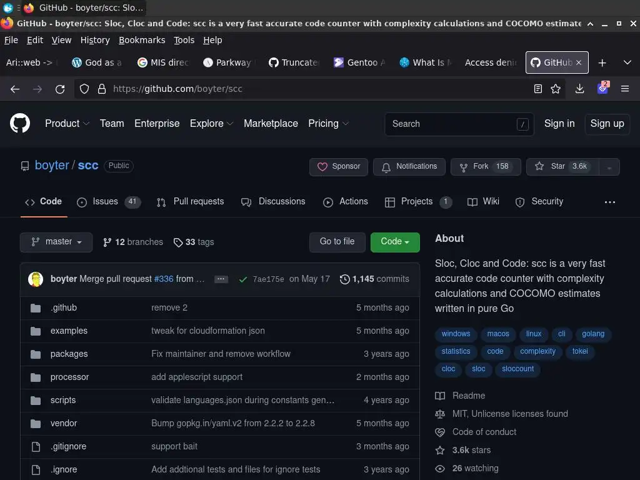640x480 pixels.
Task: Open the dropdown arrow beside the Star button
Action: click(x=609, y=167)
